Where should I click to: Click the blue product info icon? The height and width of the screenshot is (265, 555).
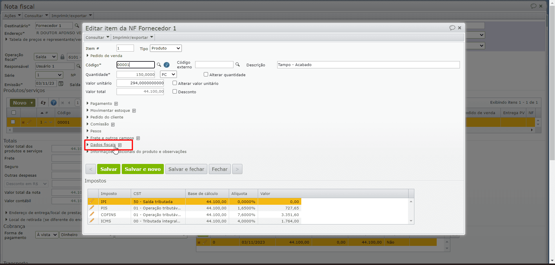(166, 65)
